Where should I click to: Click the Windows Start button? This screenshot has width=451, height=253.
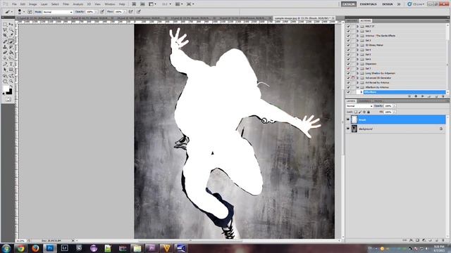tap(6, 248)
